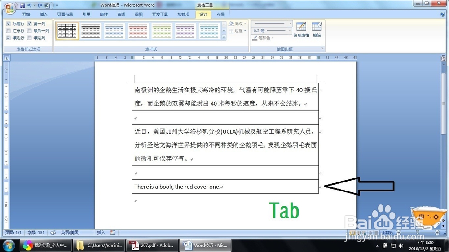Switch to the 审阅 tab
The height and width of the screenshot is (252, 449).
point(121,14)
